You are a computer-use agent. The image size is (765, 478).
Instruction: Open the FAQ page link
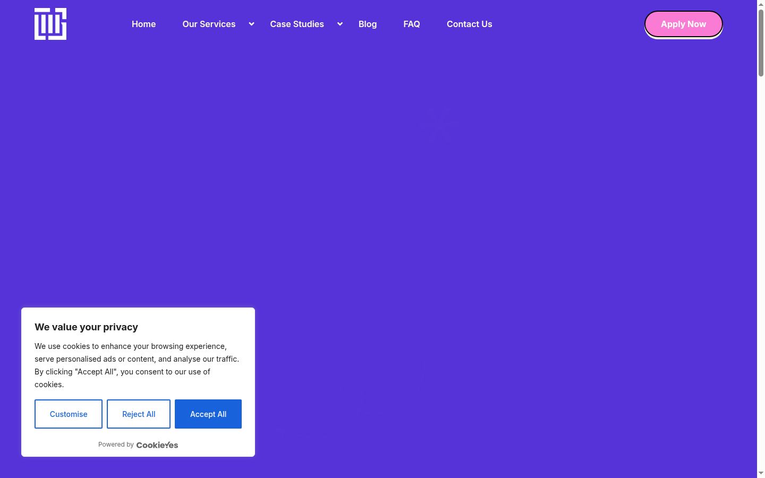(412, 24)
